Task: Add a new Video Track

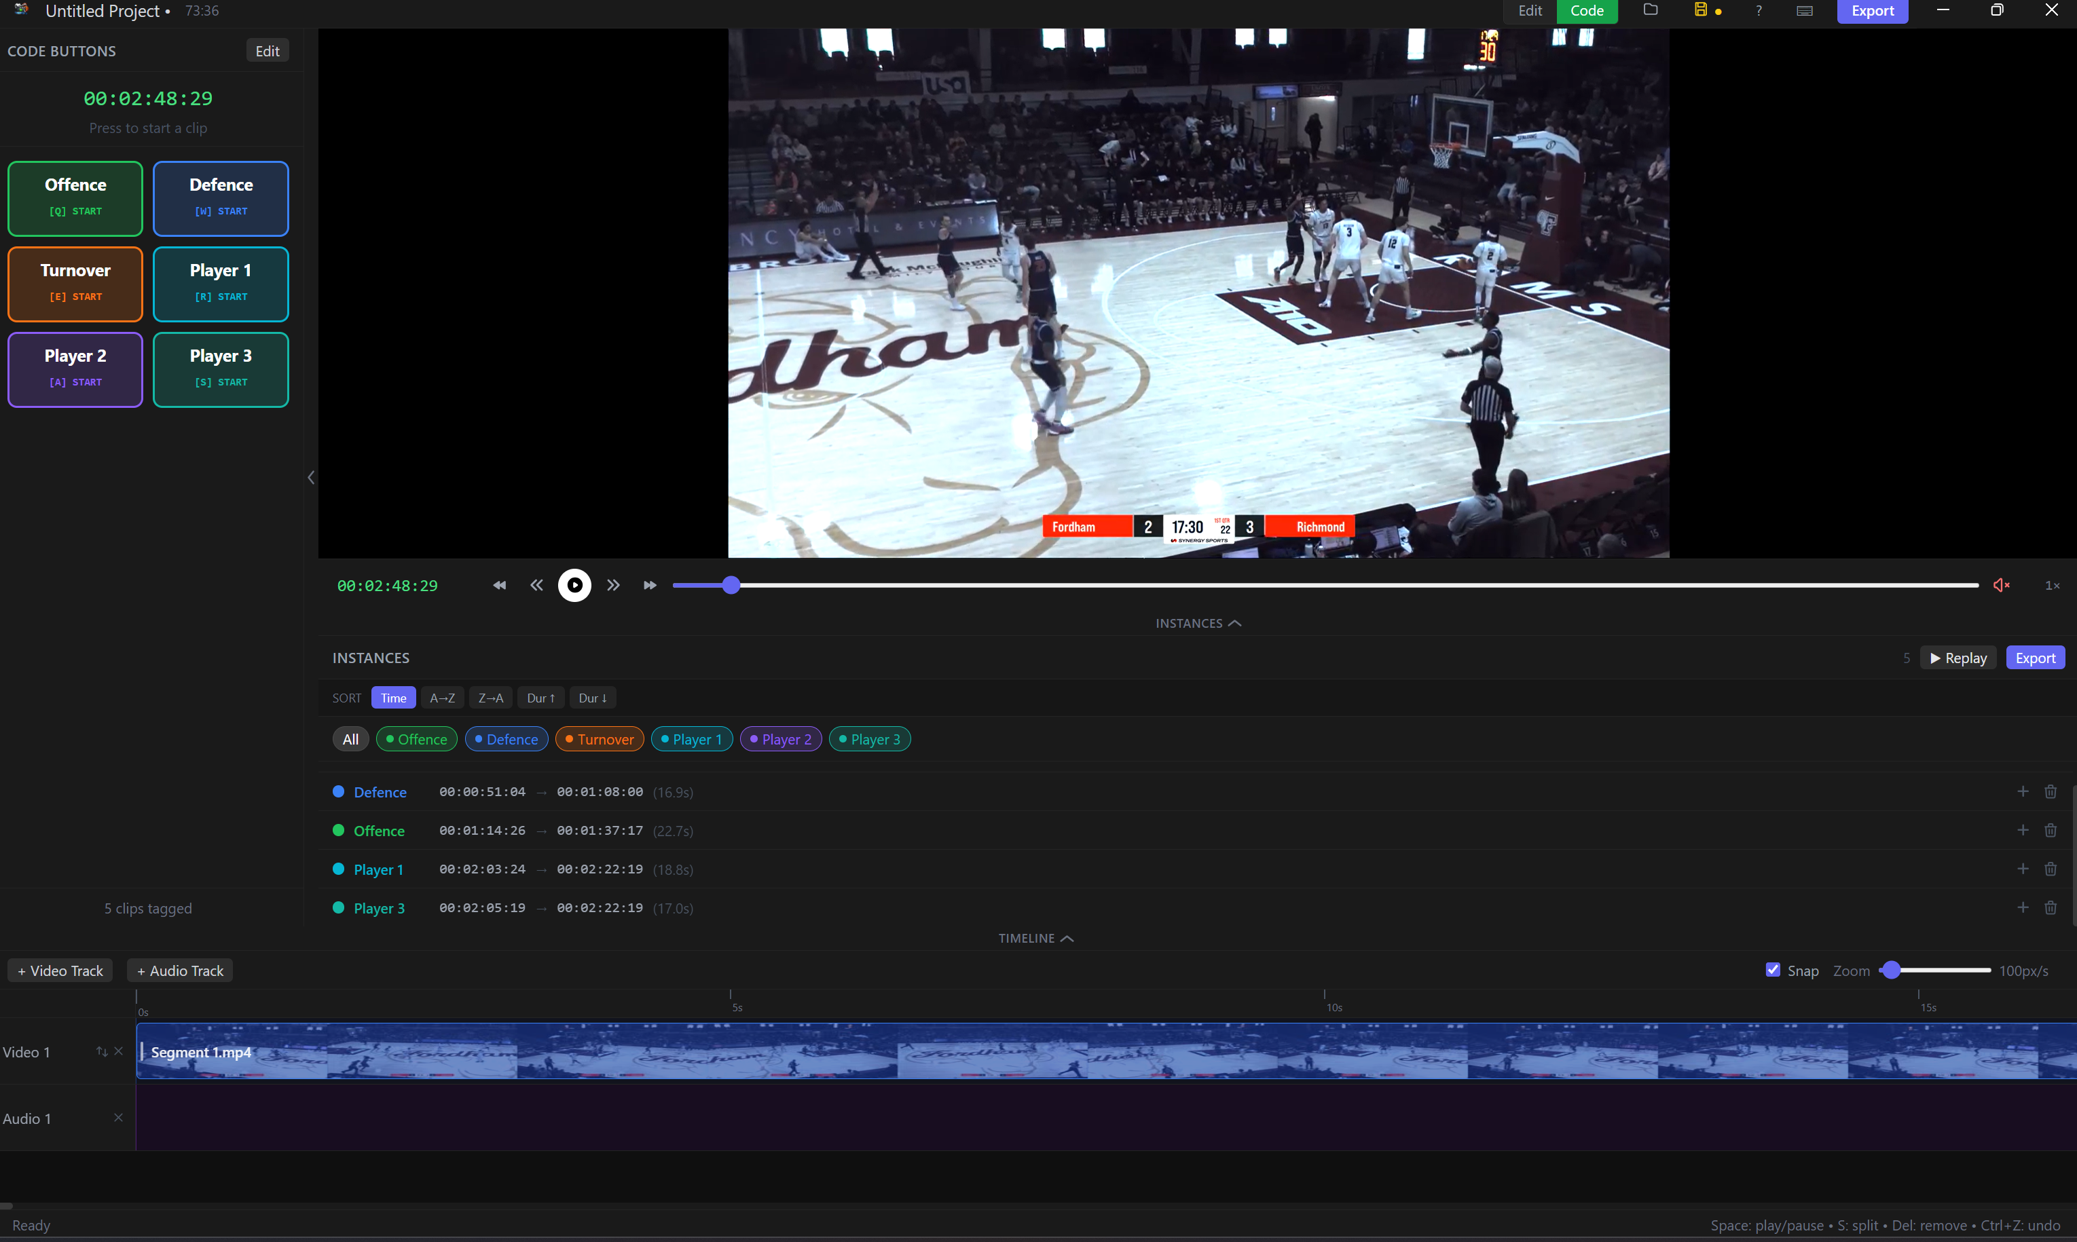Action: tap(60, 970)
